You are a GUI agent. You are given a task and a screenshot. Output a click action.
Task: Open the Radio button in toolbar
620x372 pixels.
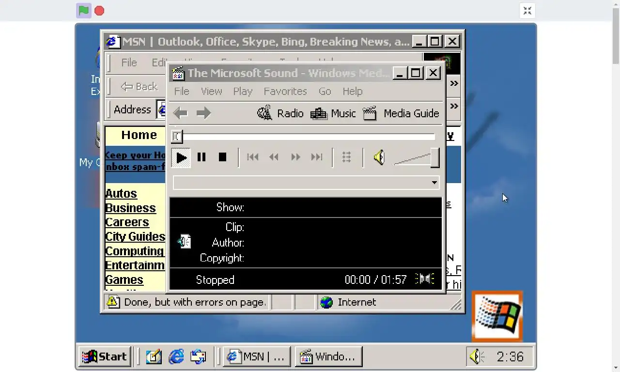click(280, 113)
